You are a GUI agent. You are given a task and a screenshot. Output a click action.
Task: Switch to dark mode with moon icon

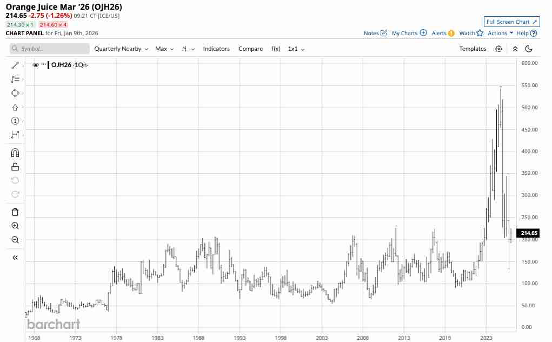pos(529,49)
